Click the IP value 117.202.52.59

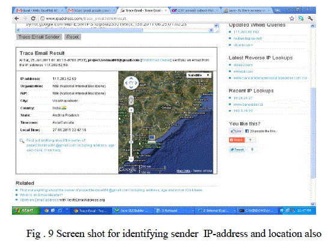pyautogui.click(x=64, y=79)
